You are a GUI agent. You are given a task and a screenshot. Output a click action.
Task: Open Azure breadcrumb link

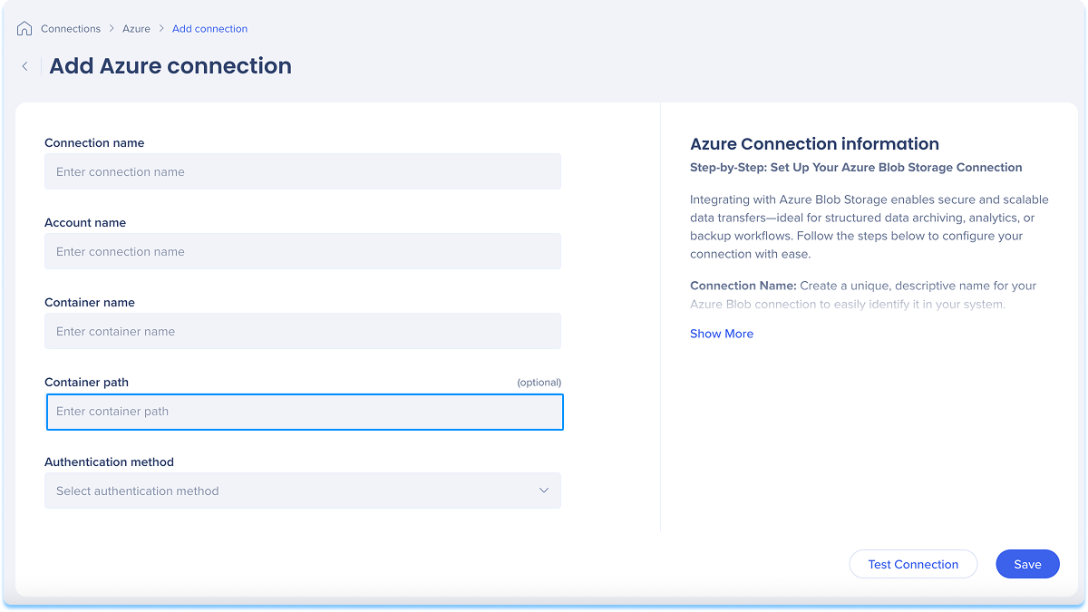pos(137,29)
